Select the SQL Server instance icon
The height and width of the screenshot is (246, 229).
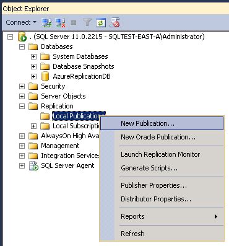point(22,37)
